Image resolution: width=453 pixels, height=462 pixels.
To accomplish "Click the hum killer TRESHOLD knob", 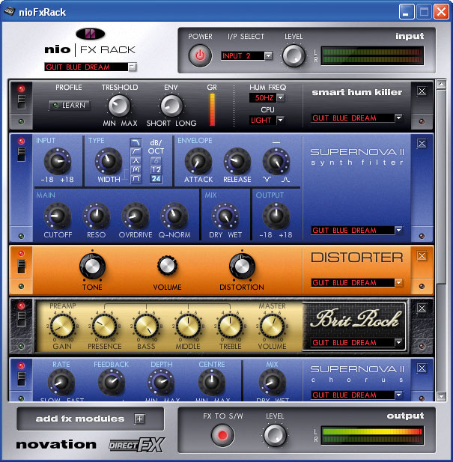I will point(119,106).
